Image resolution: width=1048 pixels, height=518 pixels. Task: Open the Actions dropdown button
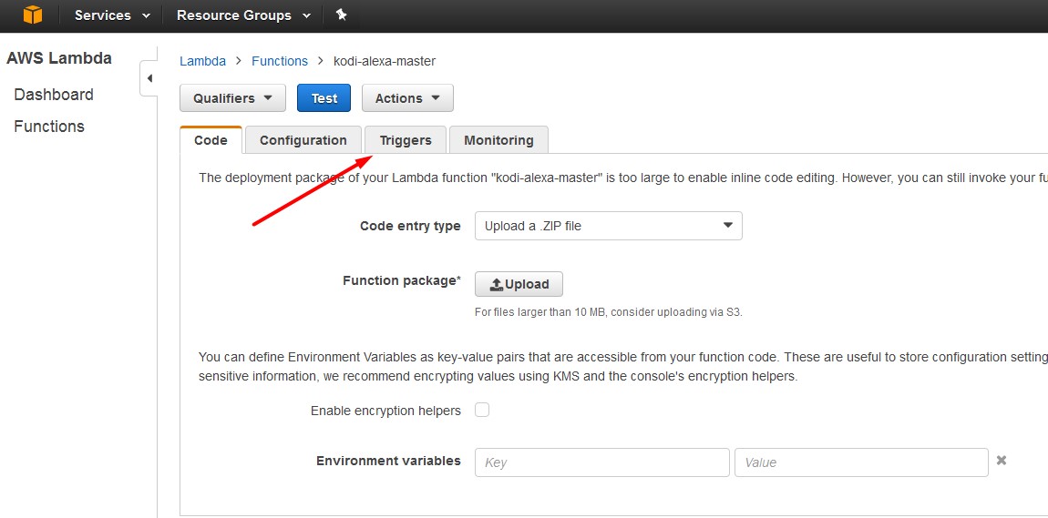coord(407,98)
